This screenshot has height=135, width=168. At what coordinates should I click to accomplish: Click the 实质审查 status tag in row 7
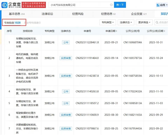[66, 129]
